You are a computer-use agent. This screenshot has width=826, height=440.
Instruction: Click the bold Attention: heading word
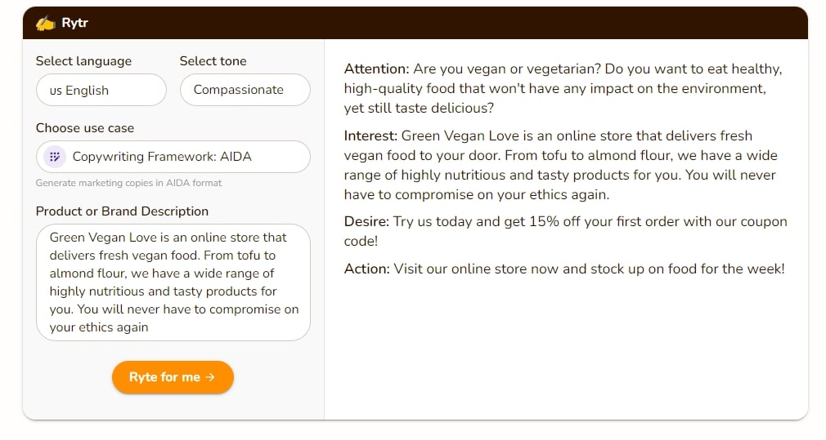coord(376,69)
